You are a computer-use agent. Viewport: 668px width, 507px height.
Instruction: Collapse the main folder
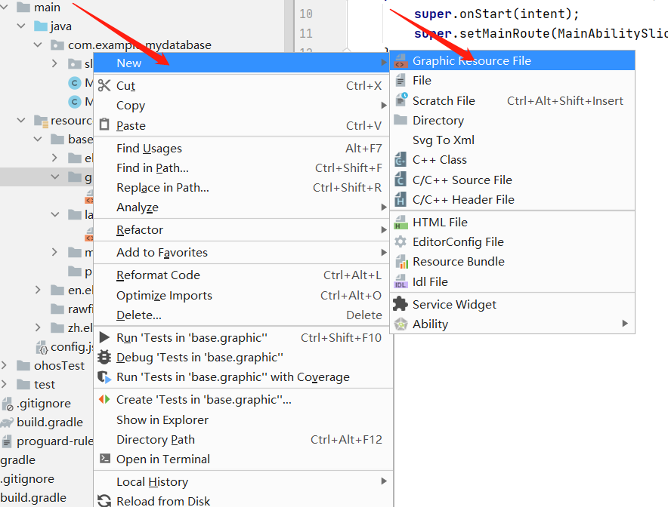click(5, 7)
